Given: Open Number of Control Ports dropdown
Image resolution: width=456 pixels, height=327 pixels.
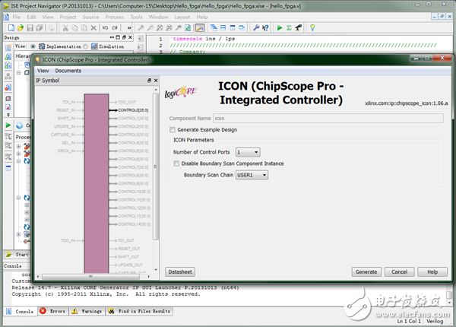Looking at the screenshot, I should coord(247,152).
